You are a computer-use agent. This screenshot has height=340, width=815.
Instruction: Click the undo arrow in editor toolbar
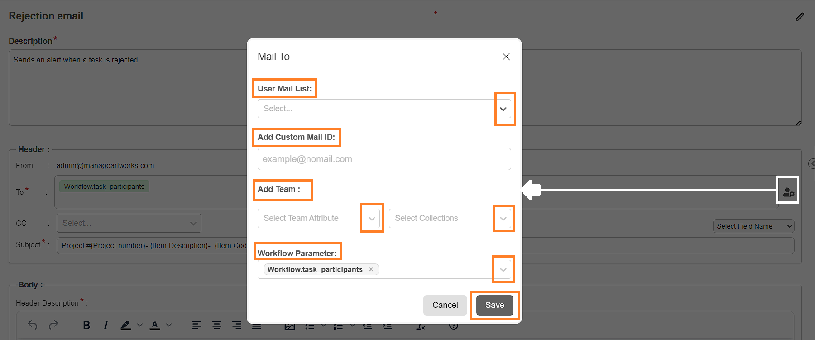[33, 325]
